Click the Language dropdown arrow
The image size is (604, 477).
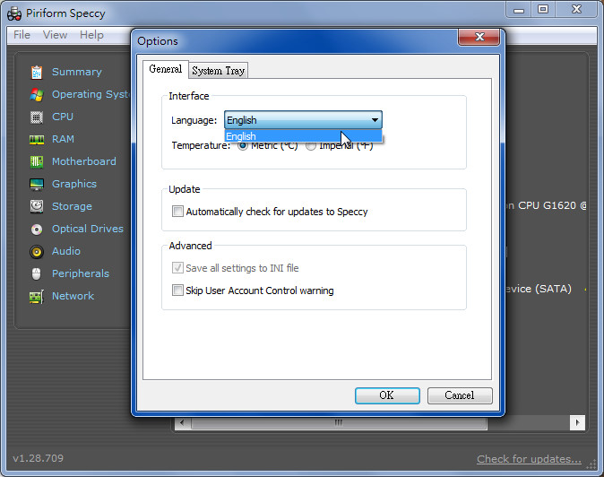click(x=375, y=120)
